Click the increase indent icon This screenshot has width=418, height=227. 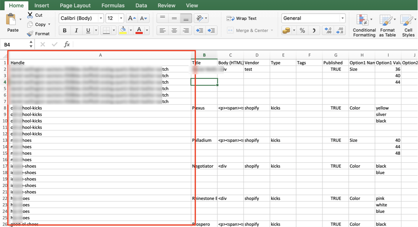[x=211, y=30]
